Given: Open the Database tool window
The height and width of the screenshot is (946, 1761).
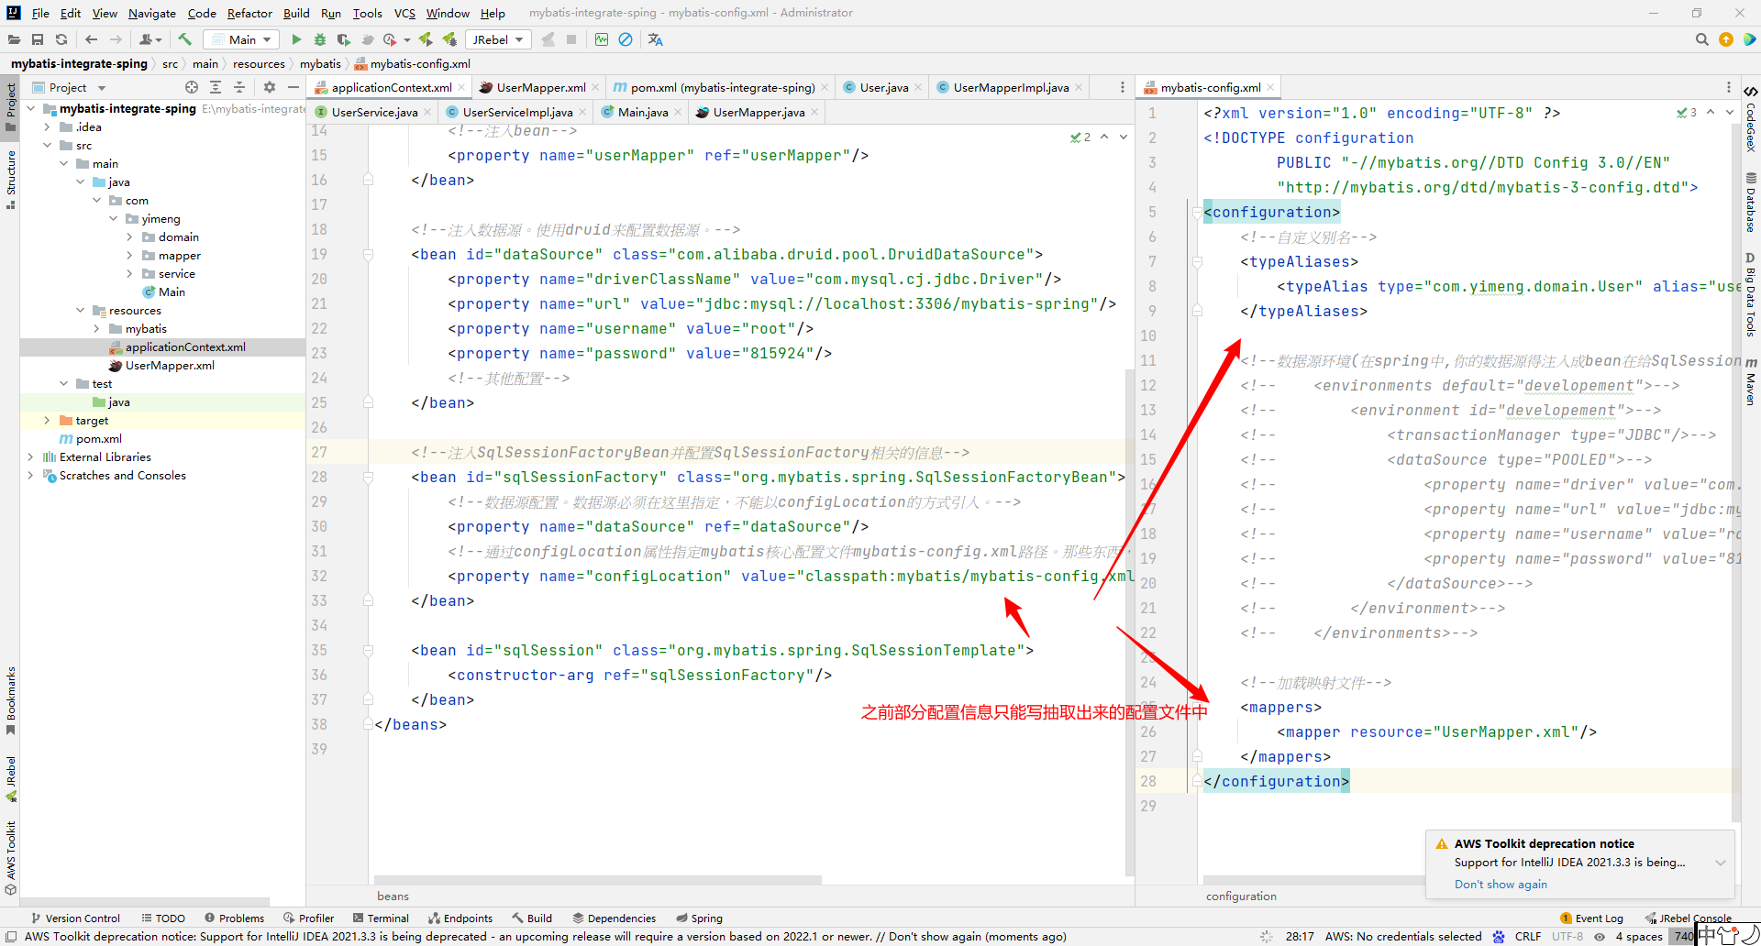Looking at the screenshot, I should [x=1751, y=202].
